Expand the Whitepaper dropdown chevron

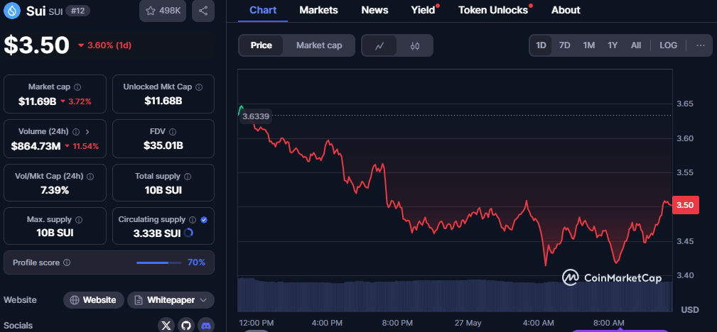pos(204,300)
